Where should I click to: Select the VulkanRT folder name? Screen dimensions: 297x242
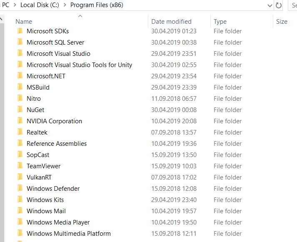coord(39,177)
